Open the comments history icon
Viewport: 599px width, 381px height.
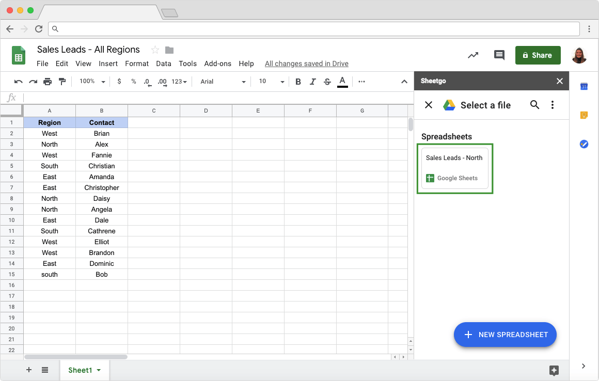(x=499, y=55)
